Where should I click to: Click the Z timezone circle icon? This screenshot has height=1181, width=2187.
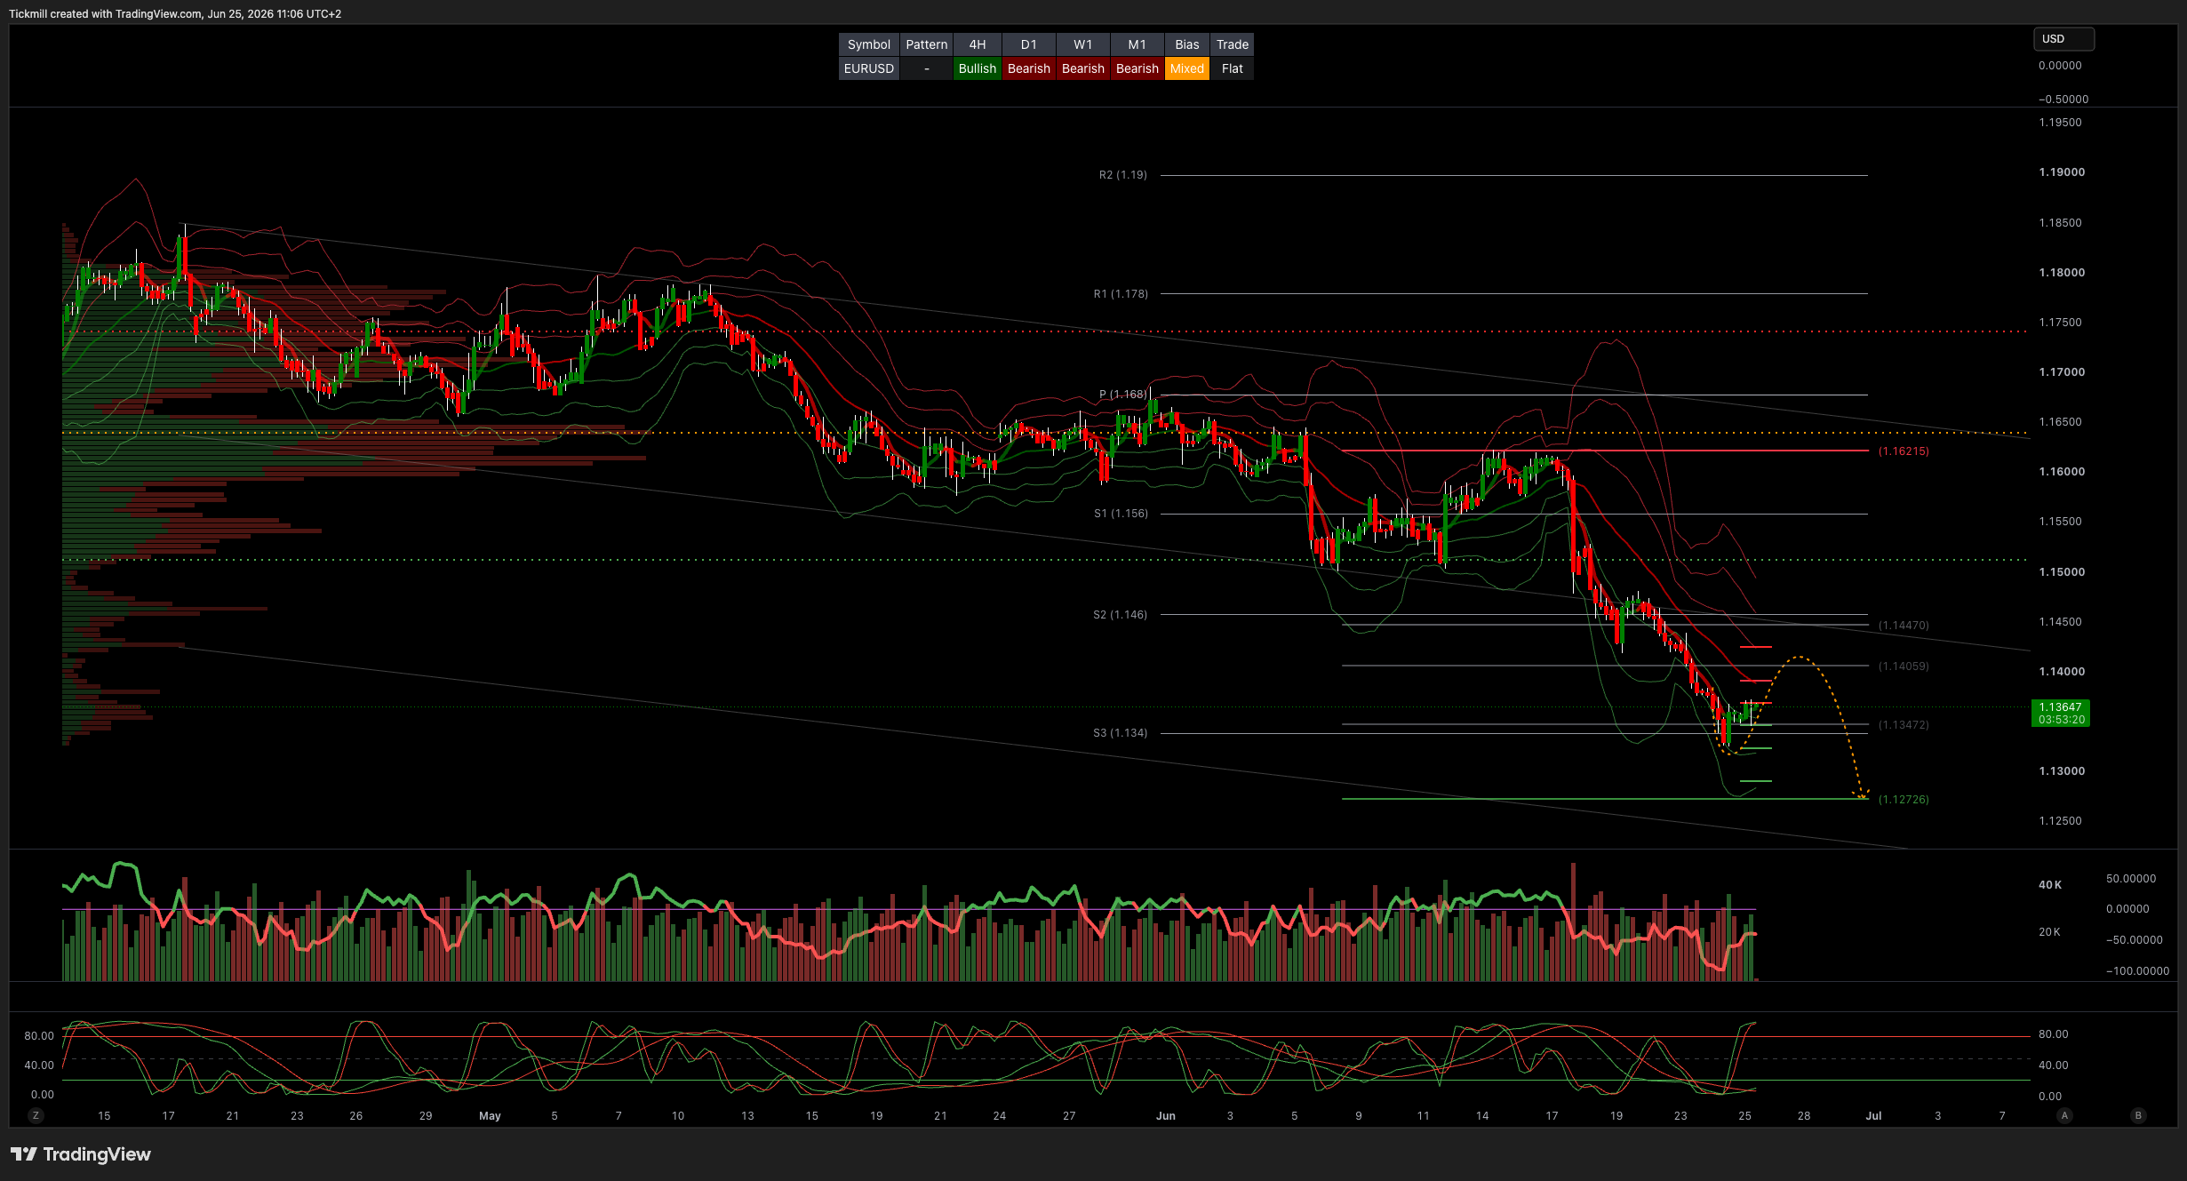36,1115
